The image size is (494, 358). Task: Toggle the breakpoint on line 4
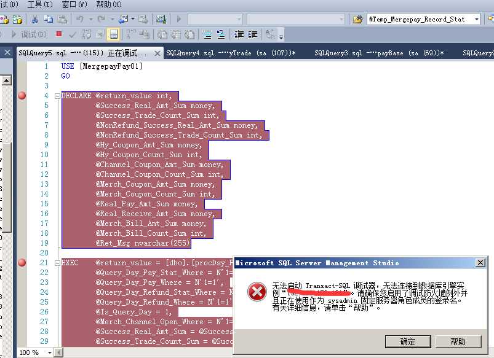22,96
